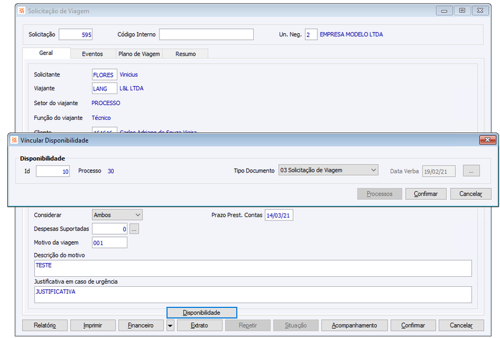
Task: Click the Solicitação de Viagem title bar icon
Action: point(21,11)
